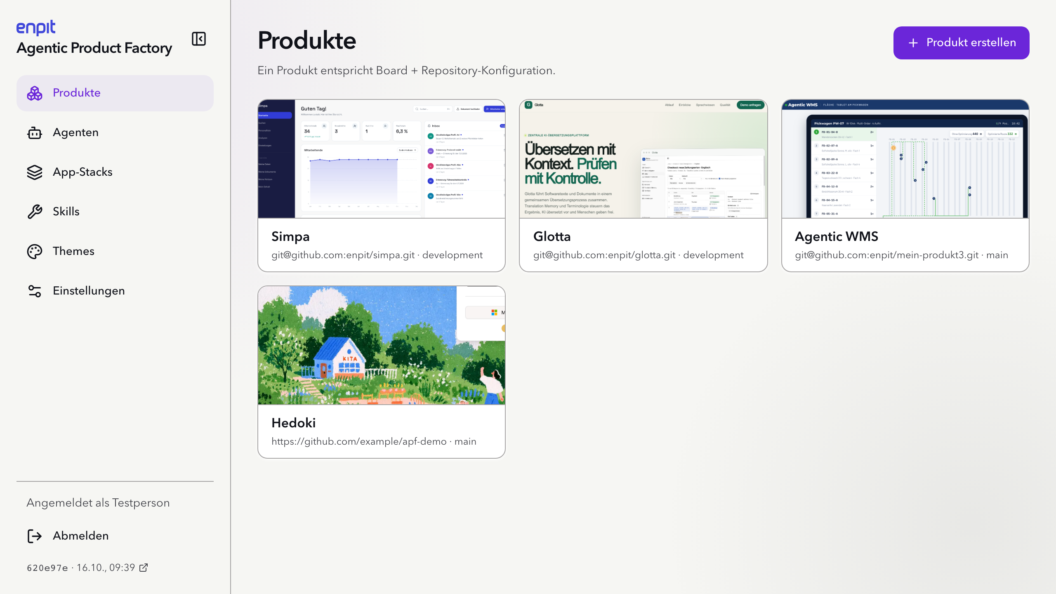Click the Hedoki product title
1056x594 pixels.
pyautogui.click(x=294, y=423)
